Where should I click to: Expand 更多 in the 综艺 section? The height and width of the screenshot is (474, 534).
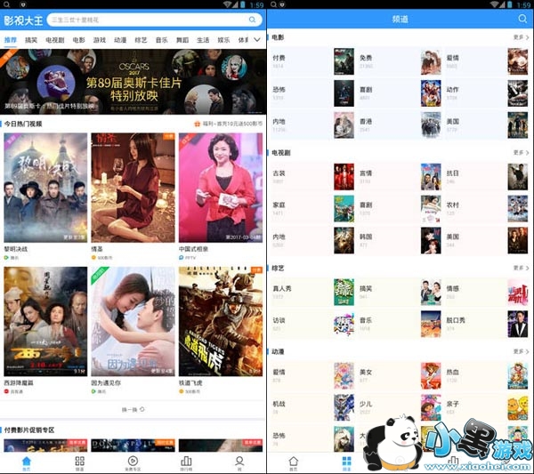tap(521, 269)
